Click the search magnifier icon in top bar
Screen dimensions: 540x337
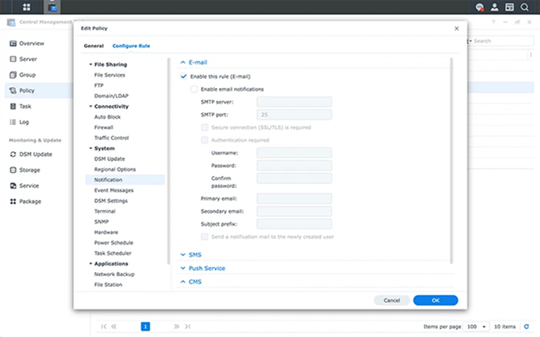(x=524, y=7)
